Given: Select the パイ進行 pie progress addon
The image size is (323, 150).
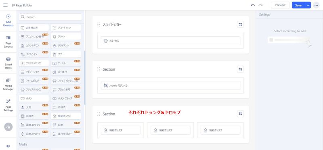Looking at the screenshot, I should point(66,72).
